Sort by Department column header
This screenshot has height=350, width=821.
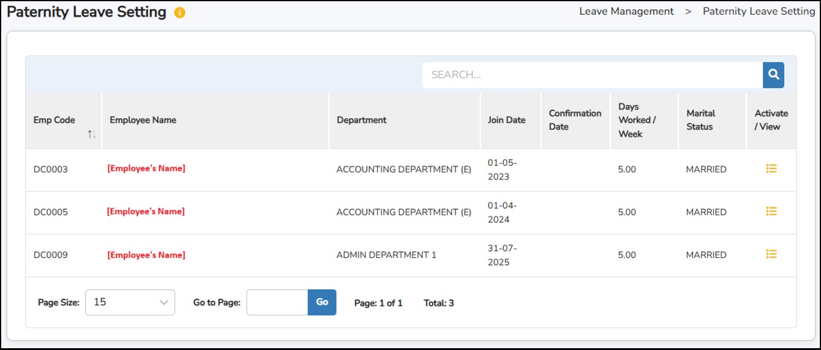point(361,120)
